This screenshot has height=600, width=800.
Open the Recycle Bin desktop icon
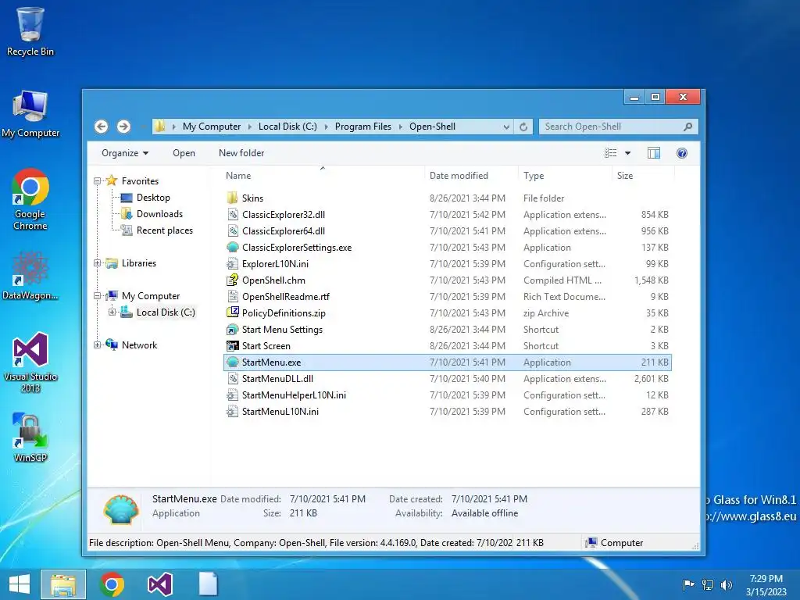coord(30,31)
